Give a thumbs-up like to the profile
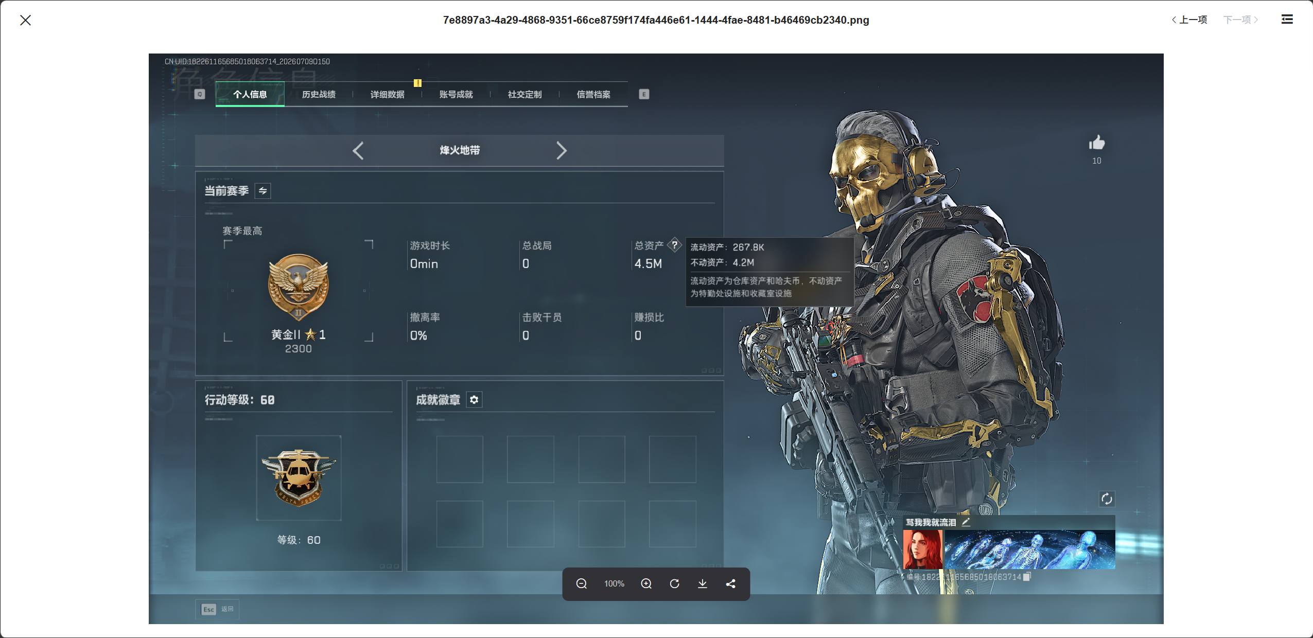The height and width of the screenshot is (638, 1313). point(1097,143)
